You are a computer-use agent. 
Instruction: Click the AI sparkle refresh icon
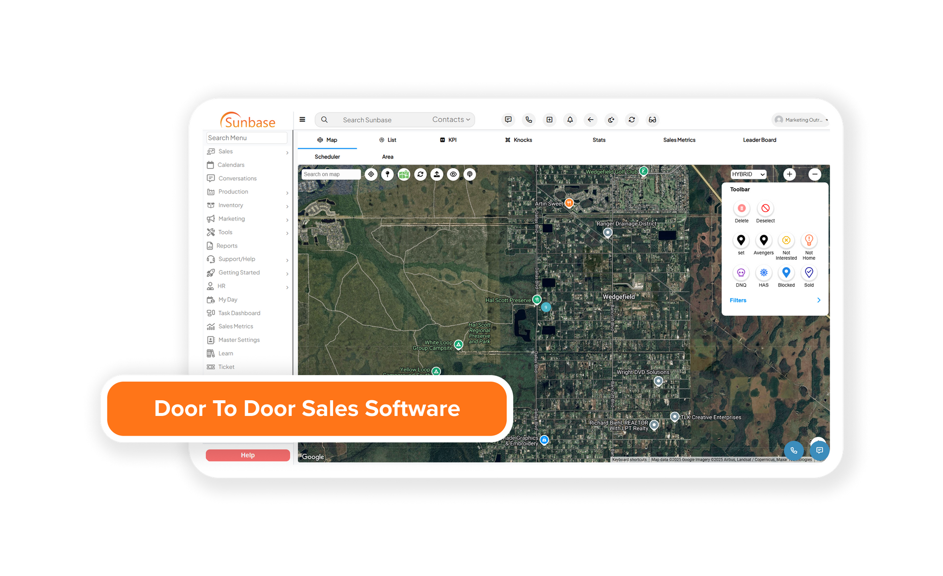[611, 119]
